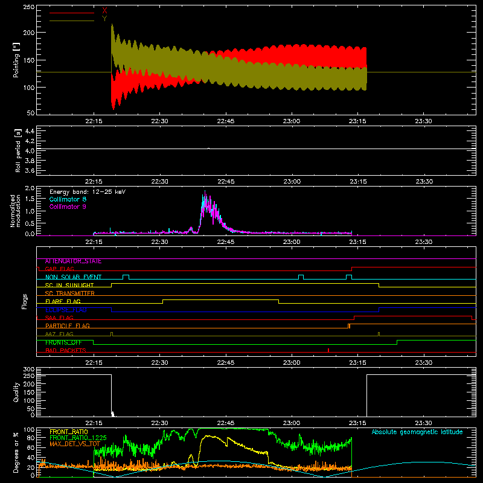Click the 23:00 time label under Flags plot
Viewport: 483px width, 483px height.
[292, 363]
